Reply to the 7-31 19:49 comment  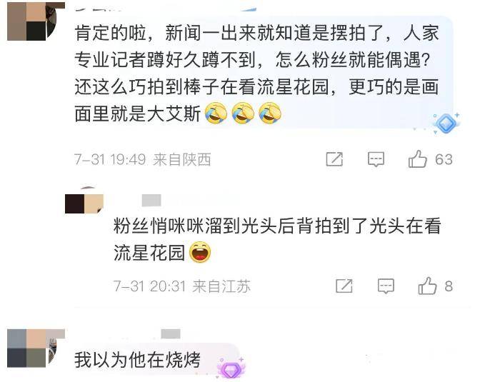[376, 159]
